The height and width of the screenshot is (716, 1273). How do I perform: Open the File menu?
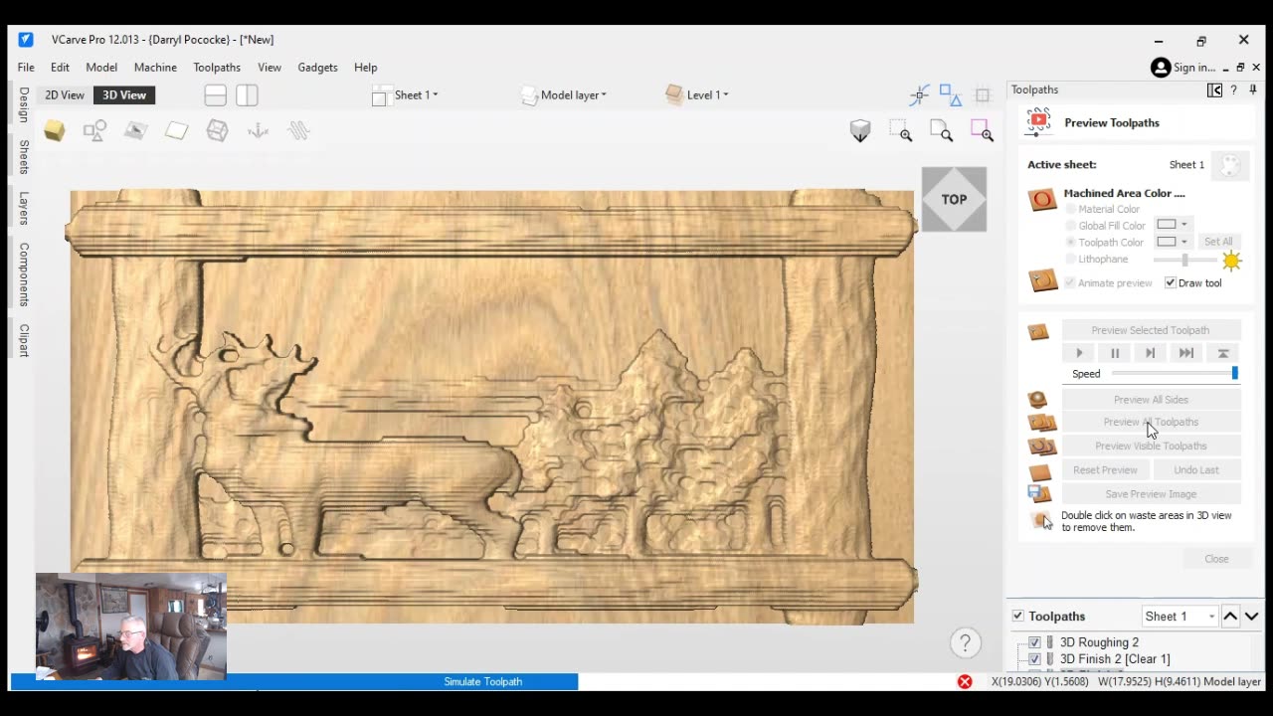point(26,68)
